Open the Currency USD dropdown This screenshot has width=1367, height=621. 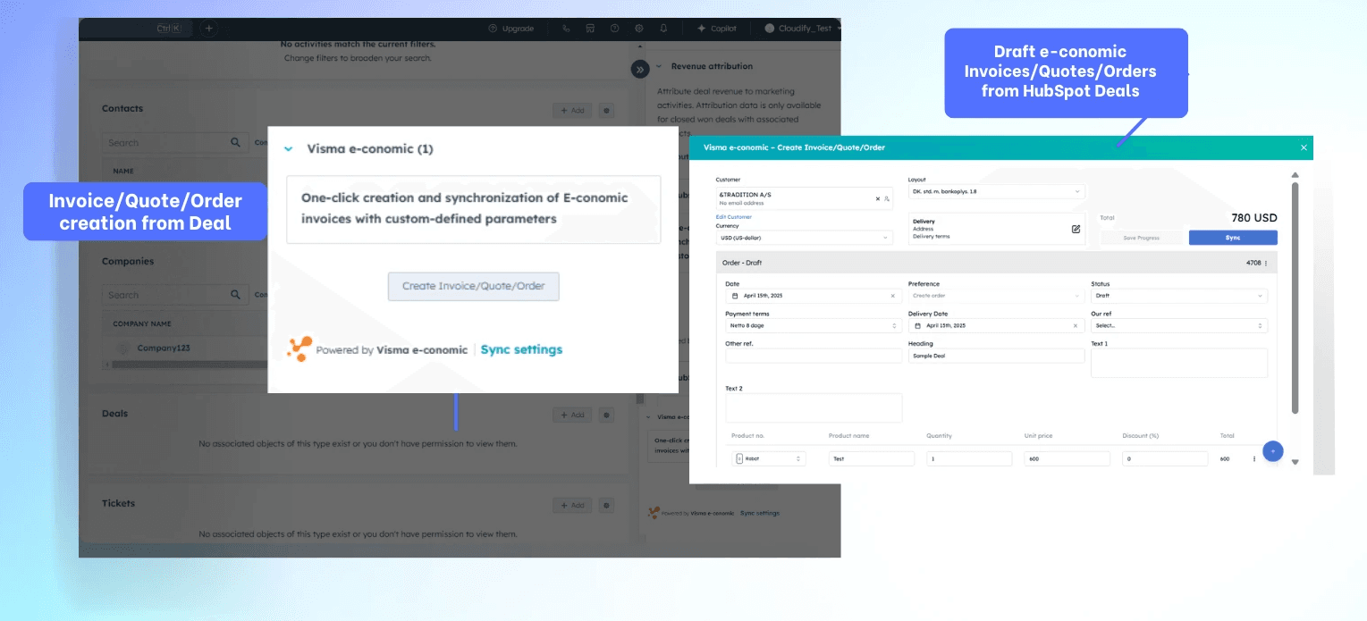(x=804, y=238)
